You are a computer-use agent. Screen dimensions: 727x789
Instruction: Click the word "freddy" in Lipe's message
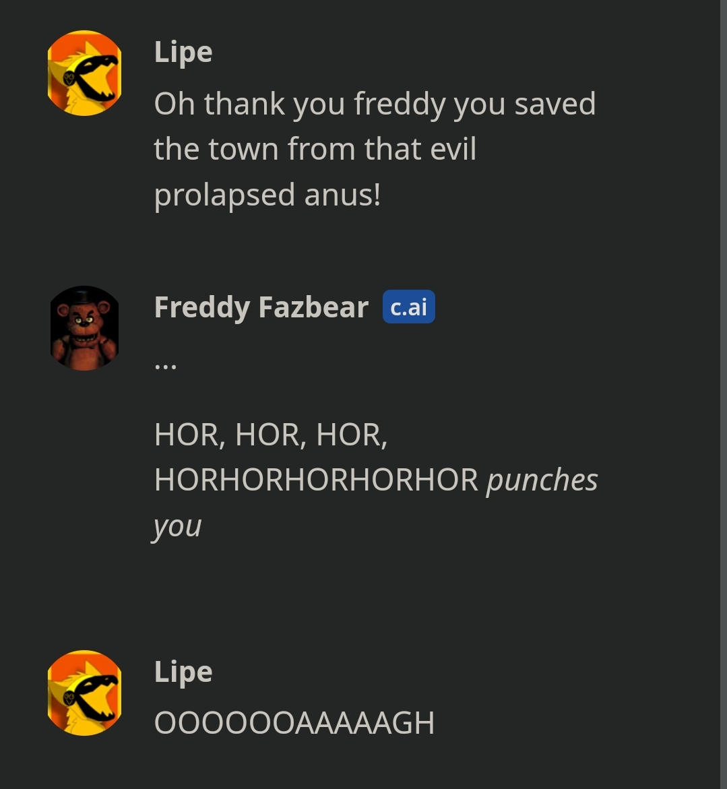click(x=400, y=104)
